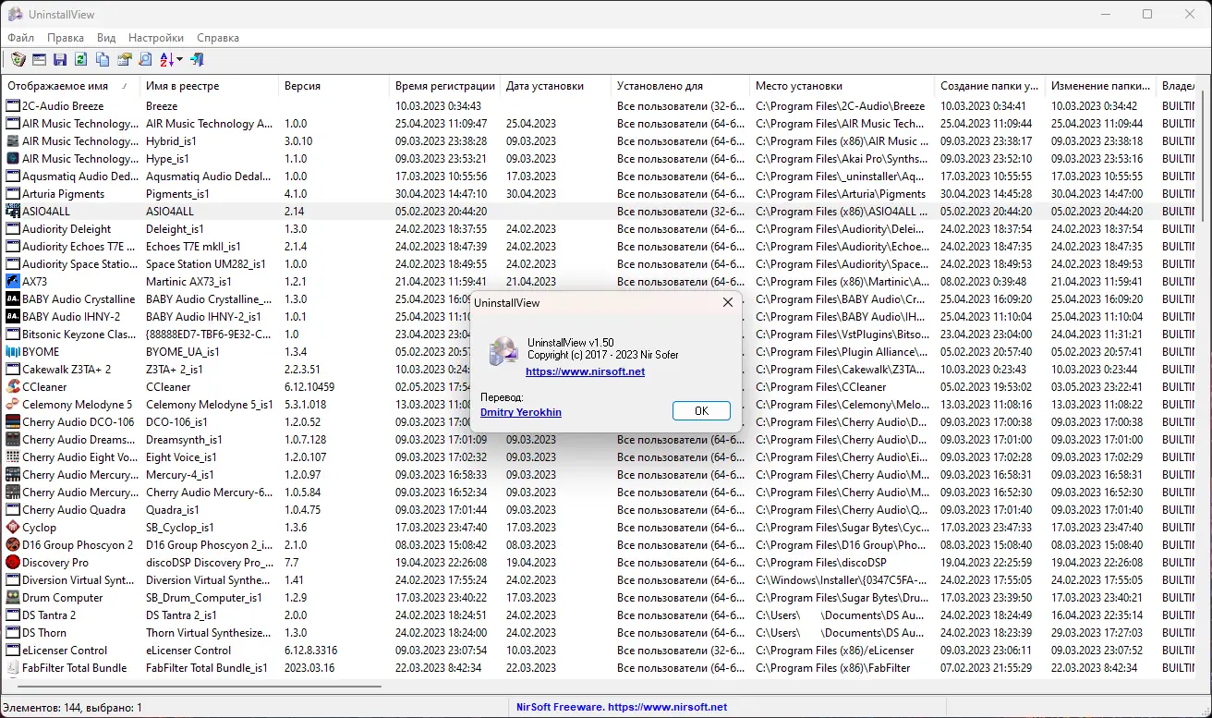
Task: Sort by the Имя в реестре column header
Action: [x=209, y=86]
